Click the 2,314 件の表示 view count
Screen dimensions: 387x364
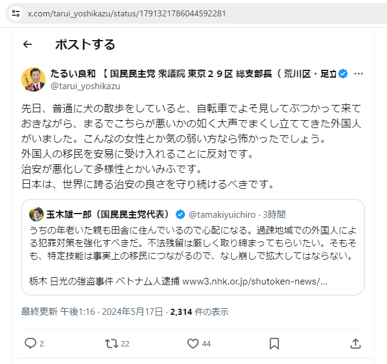coord(200,312)
